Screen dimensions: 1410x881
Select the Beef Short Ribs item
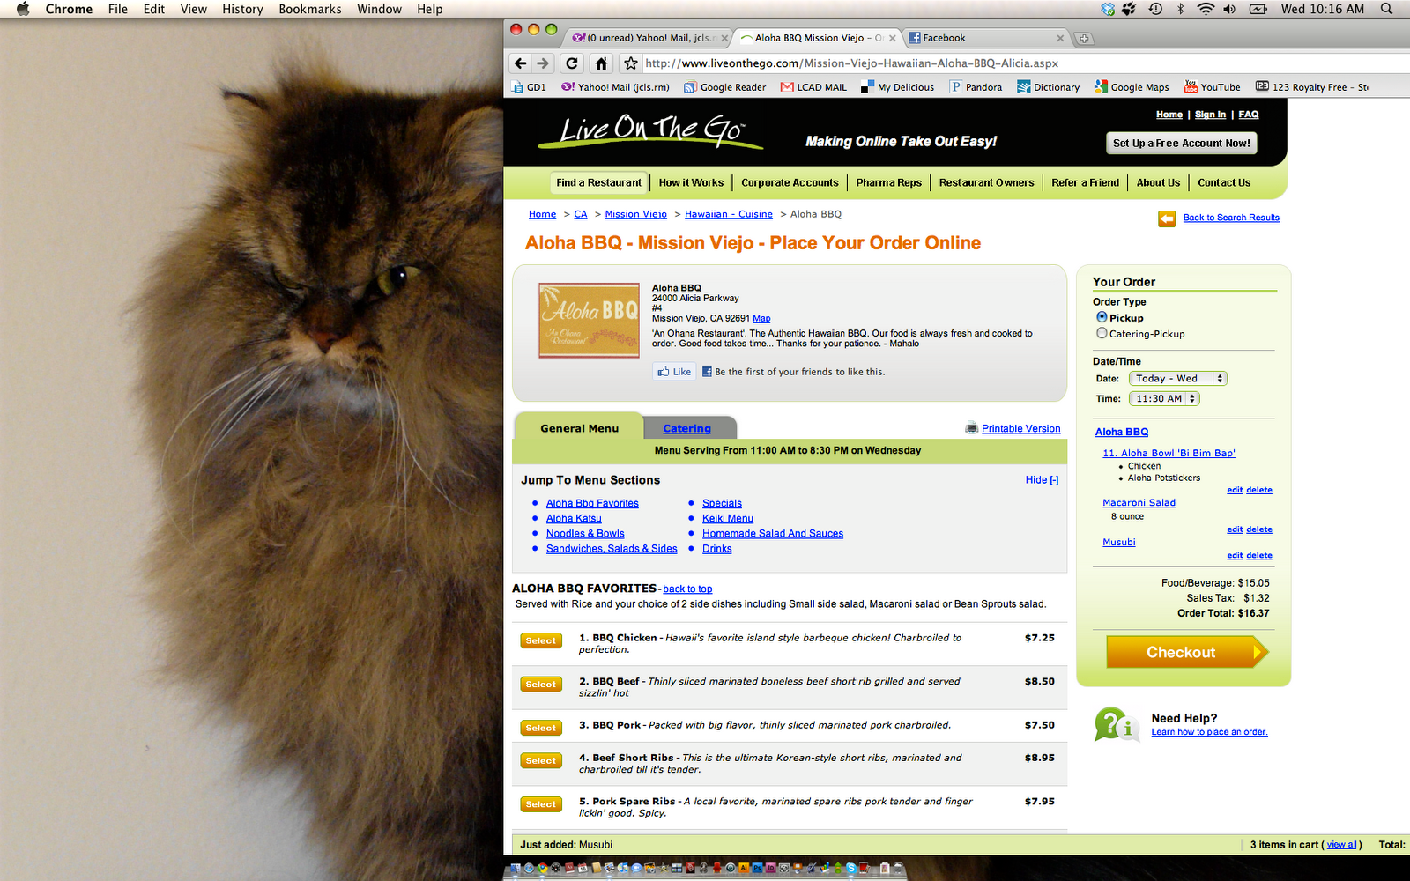(540, 760)
